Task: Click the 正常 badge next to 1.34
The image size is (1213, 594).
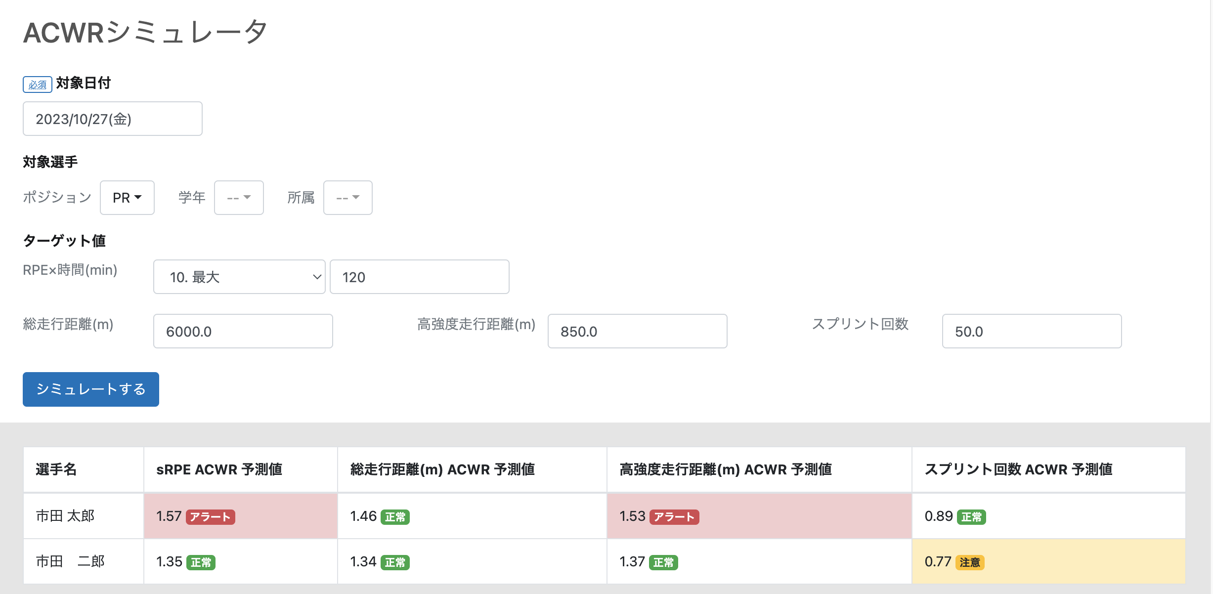Action: [395, 562]
